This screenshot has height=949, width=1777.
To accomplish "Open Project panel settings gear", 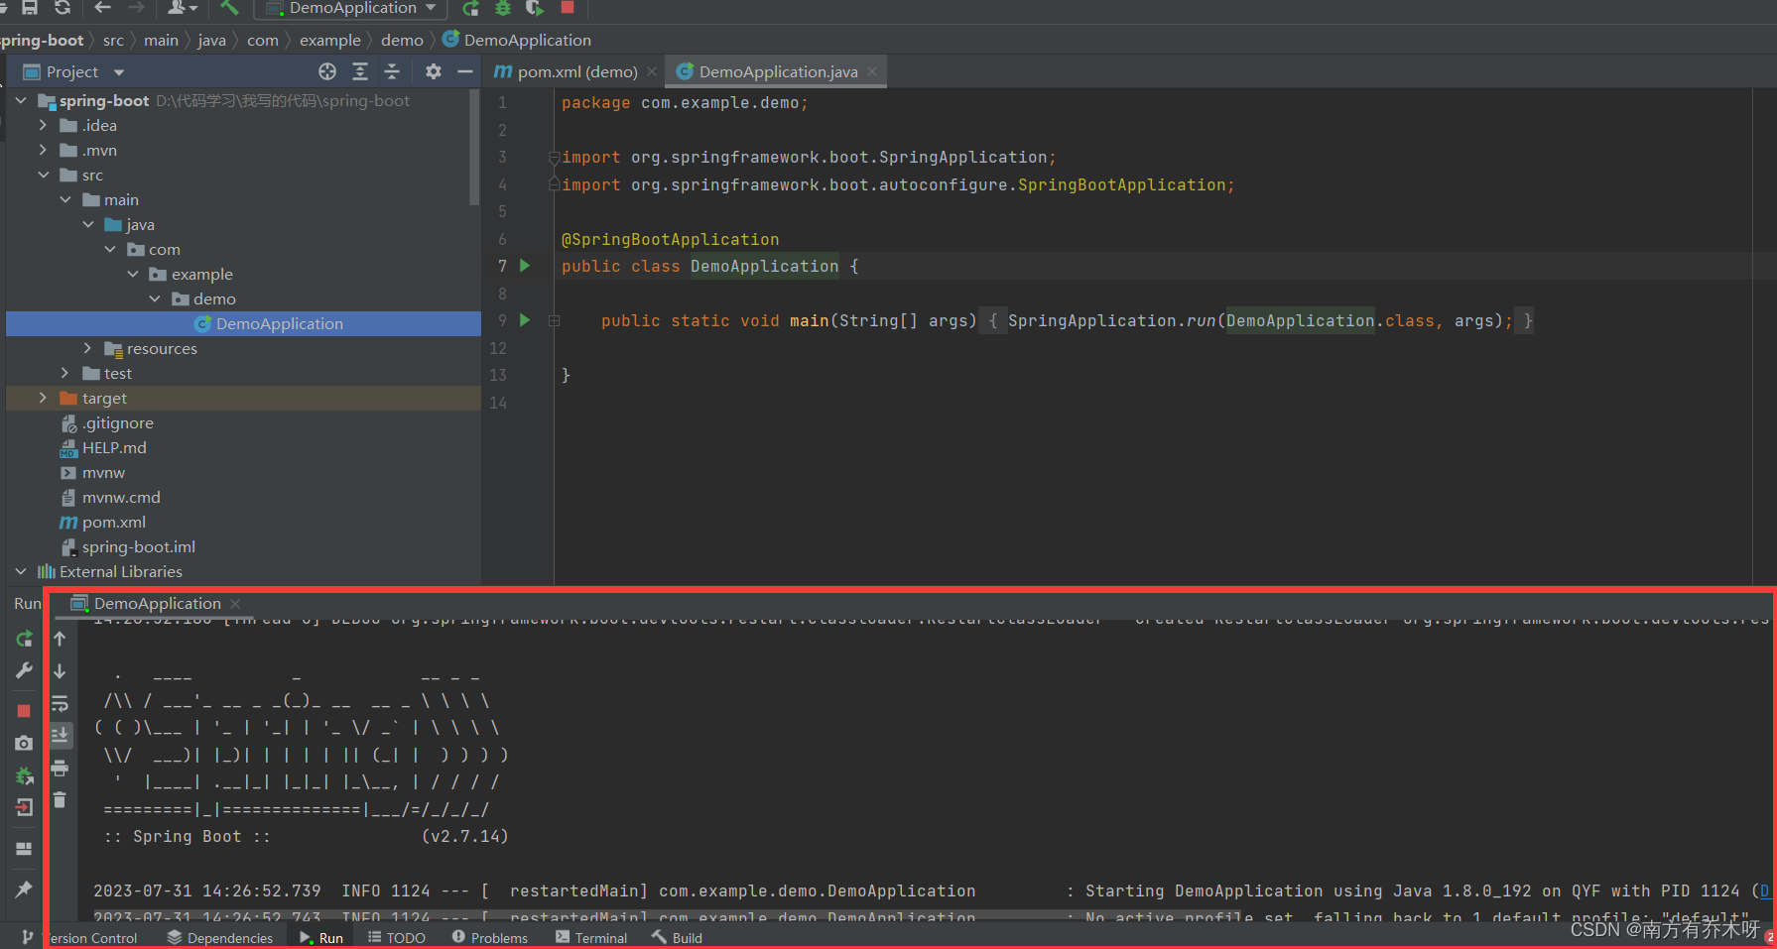I will click(x=433, y=71).
